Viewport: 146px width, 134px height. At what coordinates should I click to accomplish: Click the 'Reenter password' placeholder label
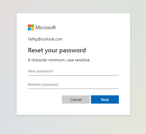[x=43, y=85]
